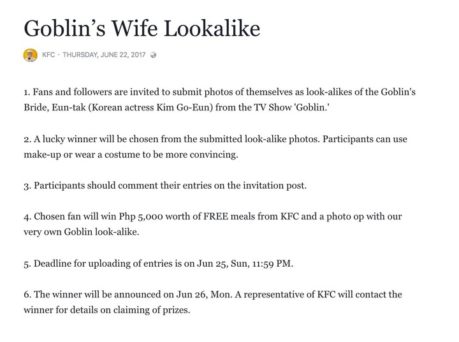Click rule 5 deadline for uploading entries
459x342 pixels.
(x=158, y=264)
